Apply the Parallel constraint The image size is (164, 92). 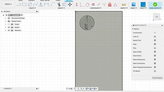[x=99, y=5]
